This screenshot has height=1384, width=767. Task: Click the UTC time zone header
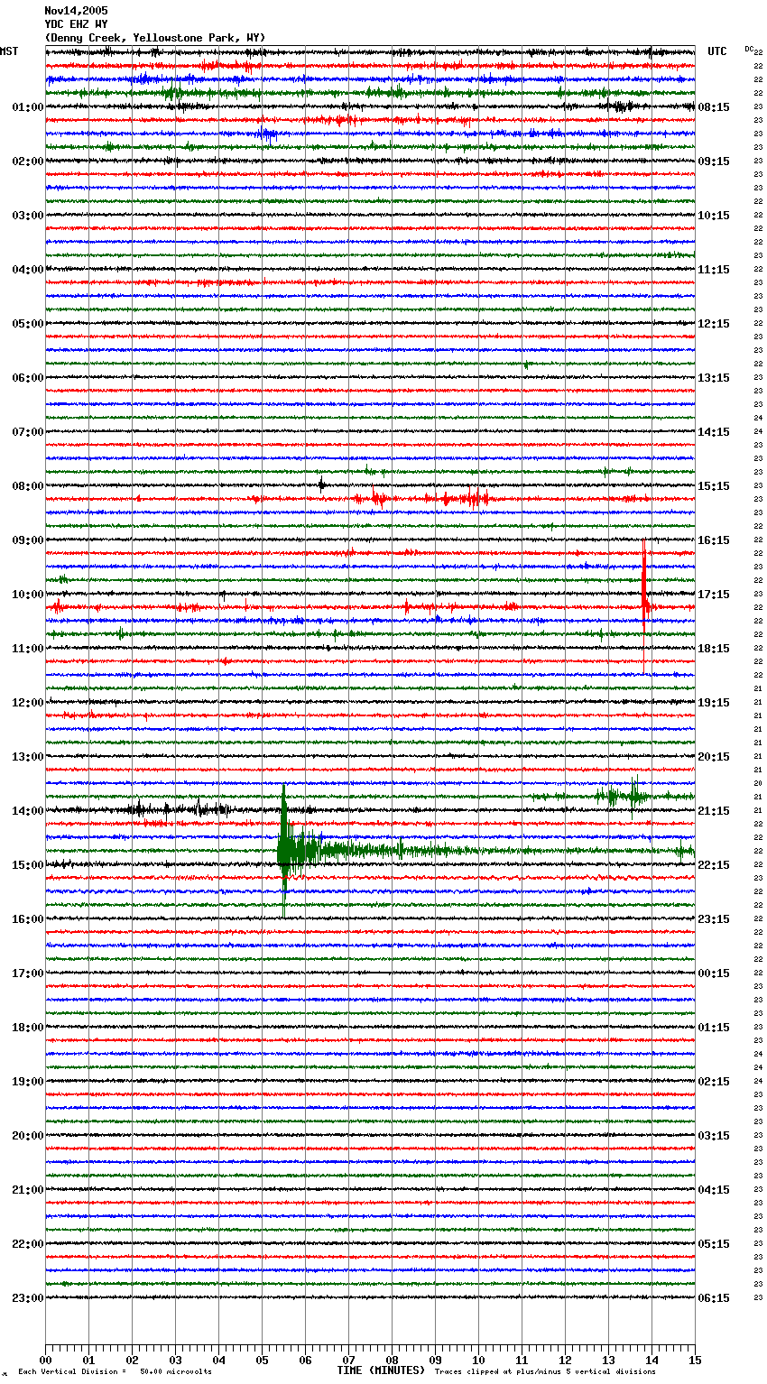click(716, 51)
